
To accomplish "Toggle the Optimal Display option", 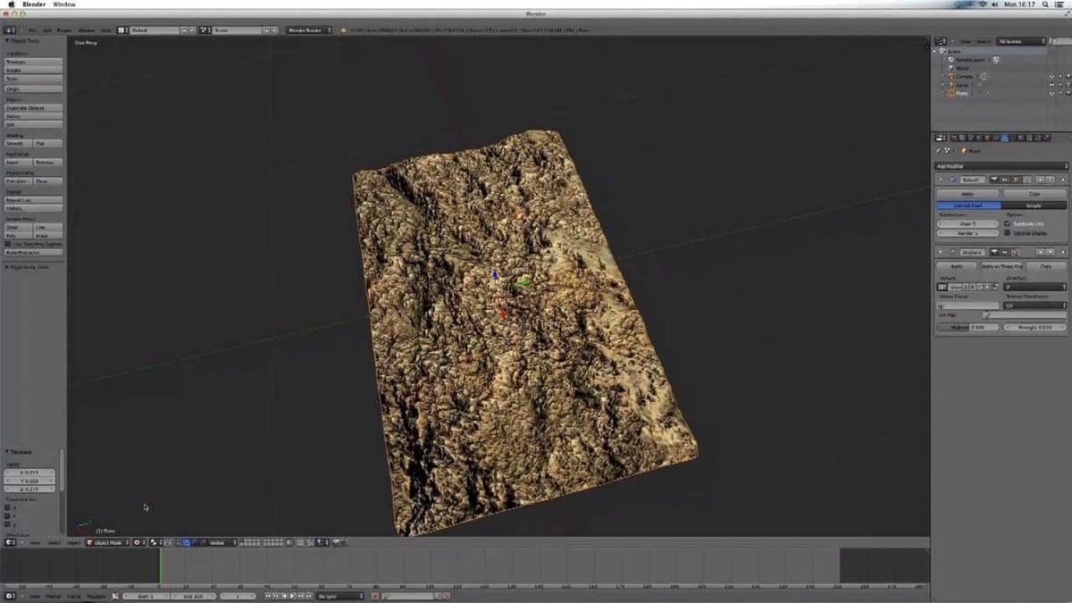I will tap(1007, 232).
